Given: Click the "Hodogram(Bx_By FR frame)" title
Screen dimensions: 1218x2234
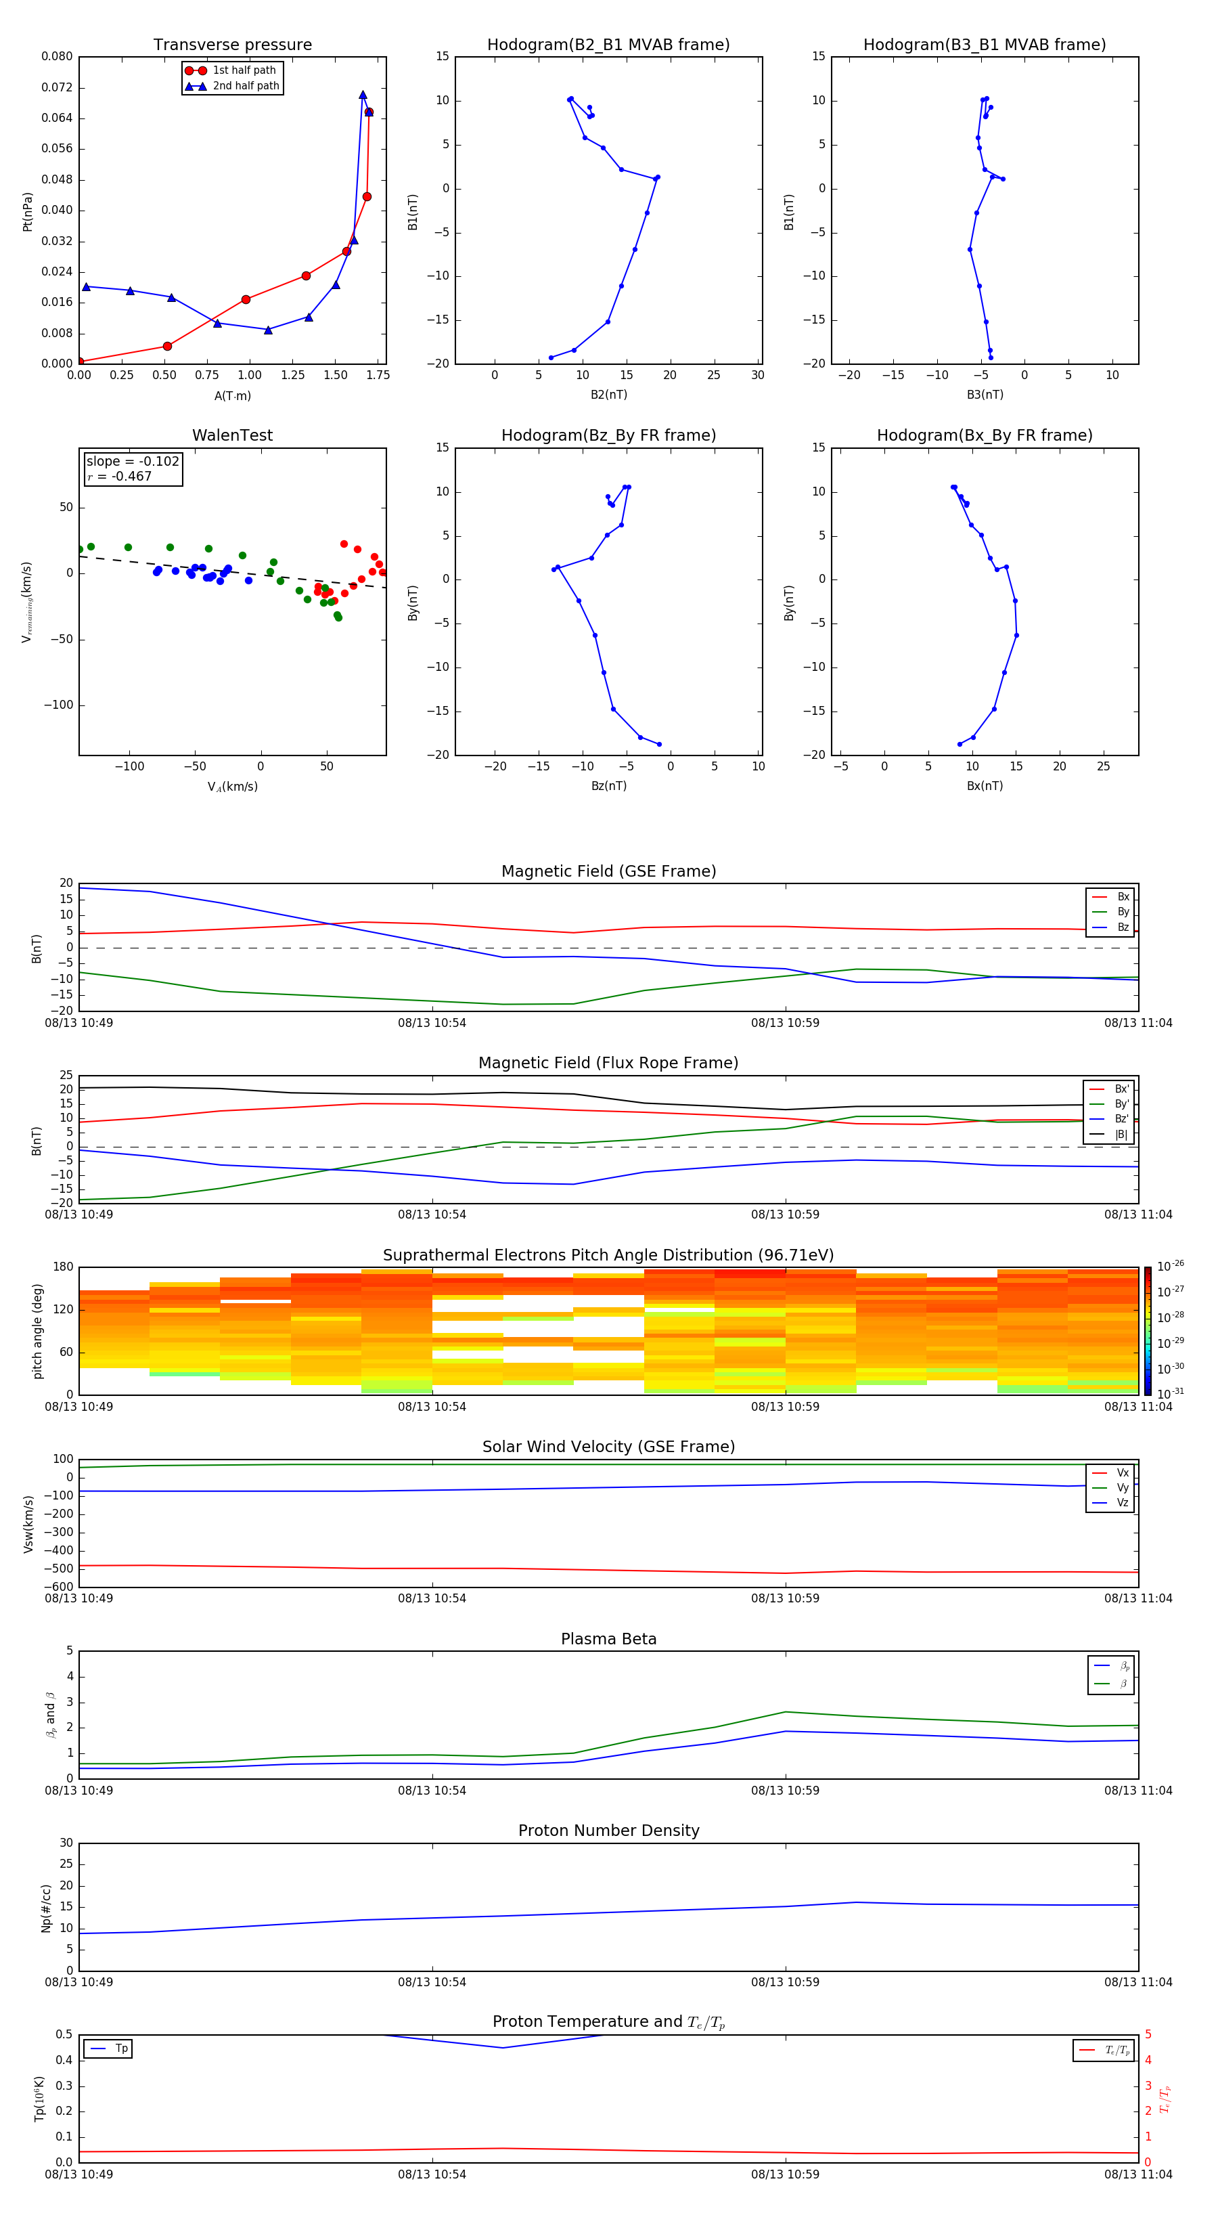Looking at the screenshot, I should click(x=985, y=435).
